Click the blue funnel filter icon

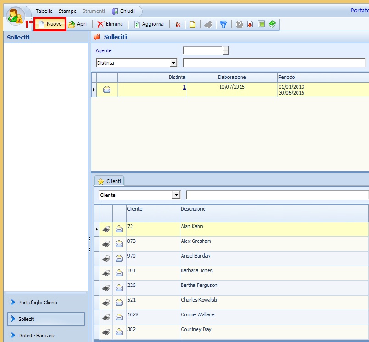(x=223, y=24)
